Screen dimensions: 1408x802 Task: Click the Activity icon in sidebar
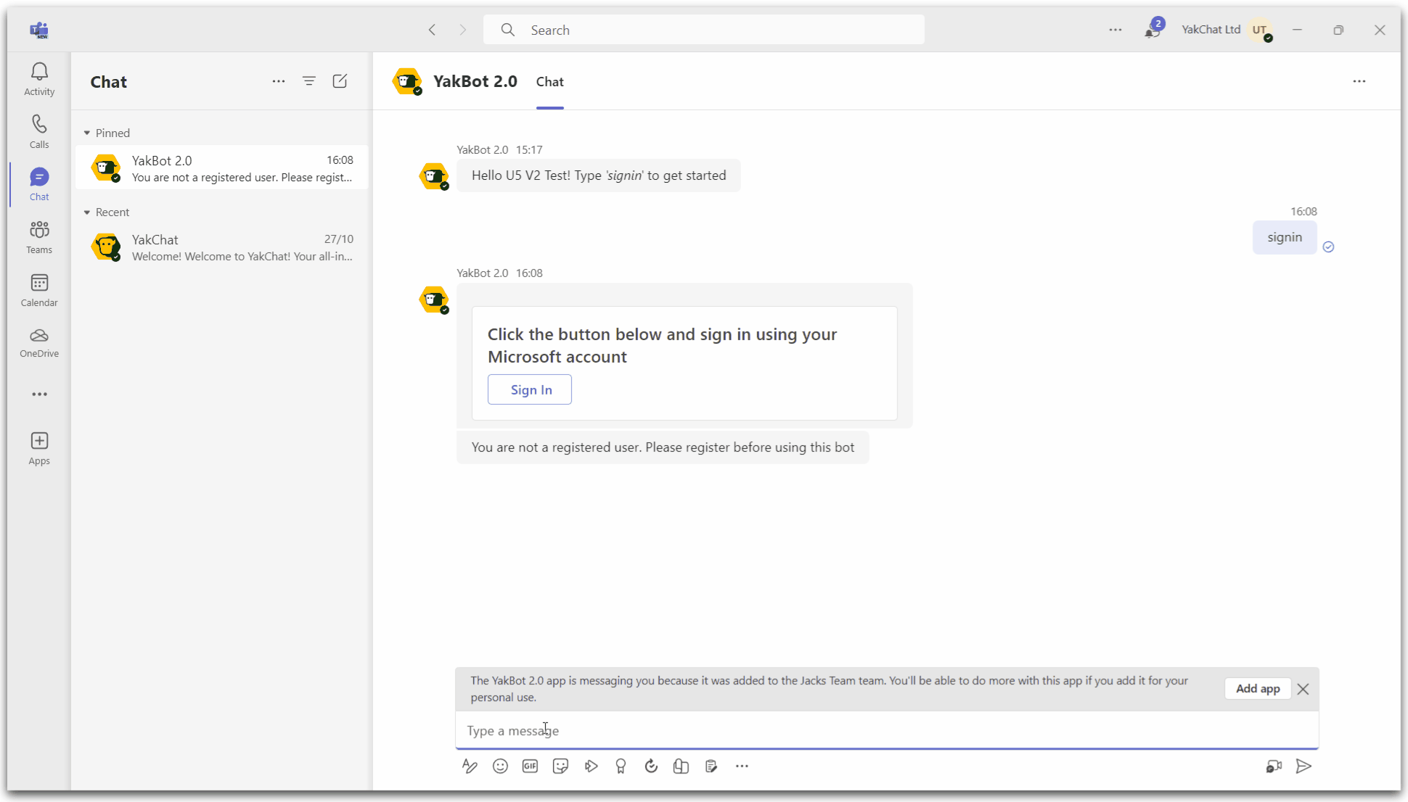pyautogui.click(x=40, y=79)
